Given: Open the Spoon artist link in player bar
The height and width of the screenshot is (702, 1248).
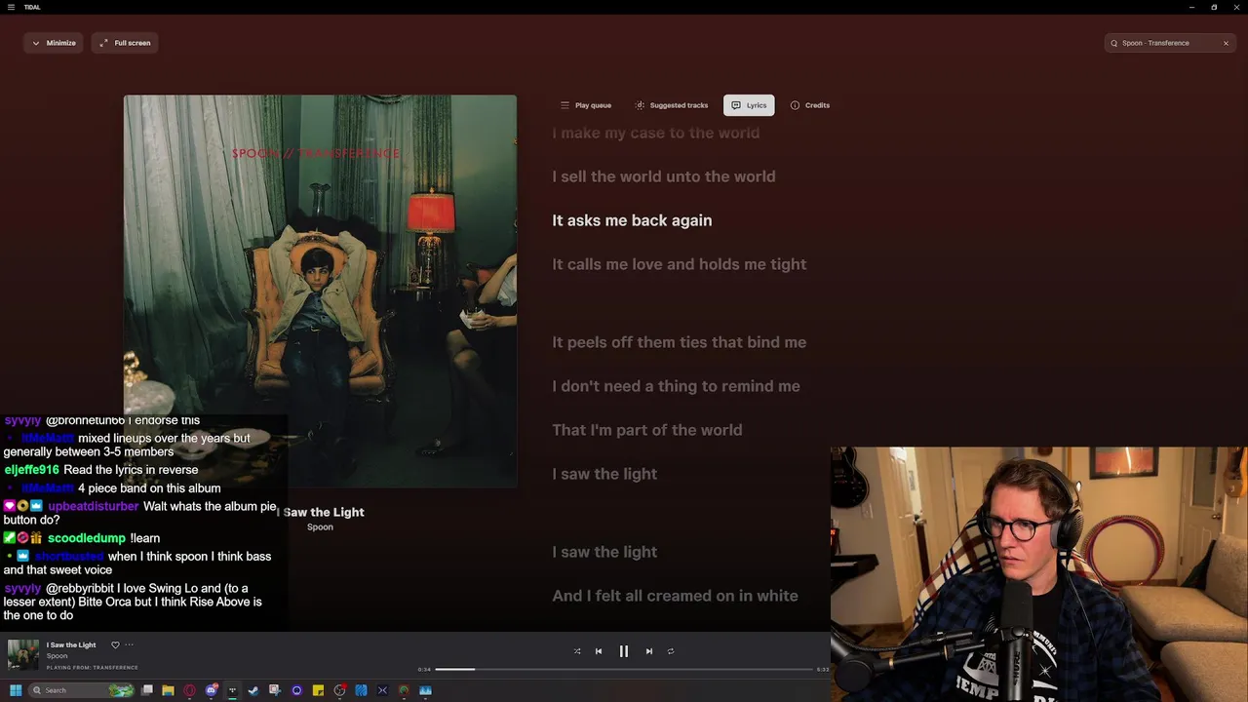Looking at the screenshot, I should pos(57,656).
